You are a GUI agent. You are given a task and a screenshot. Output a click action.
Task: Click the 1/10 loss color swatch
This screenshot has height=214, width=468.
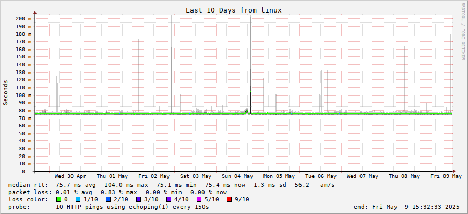point(78,199)
